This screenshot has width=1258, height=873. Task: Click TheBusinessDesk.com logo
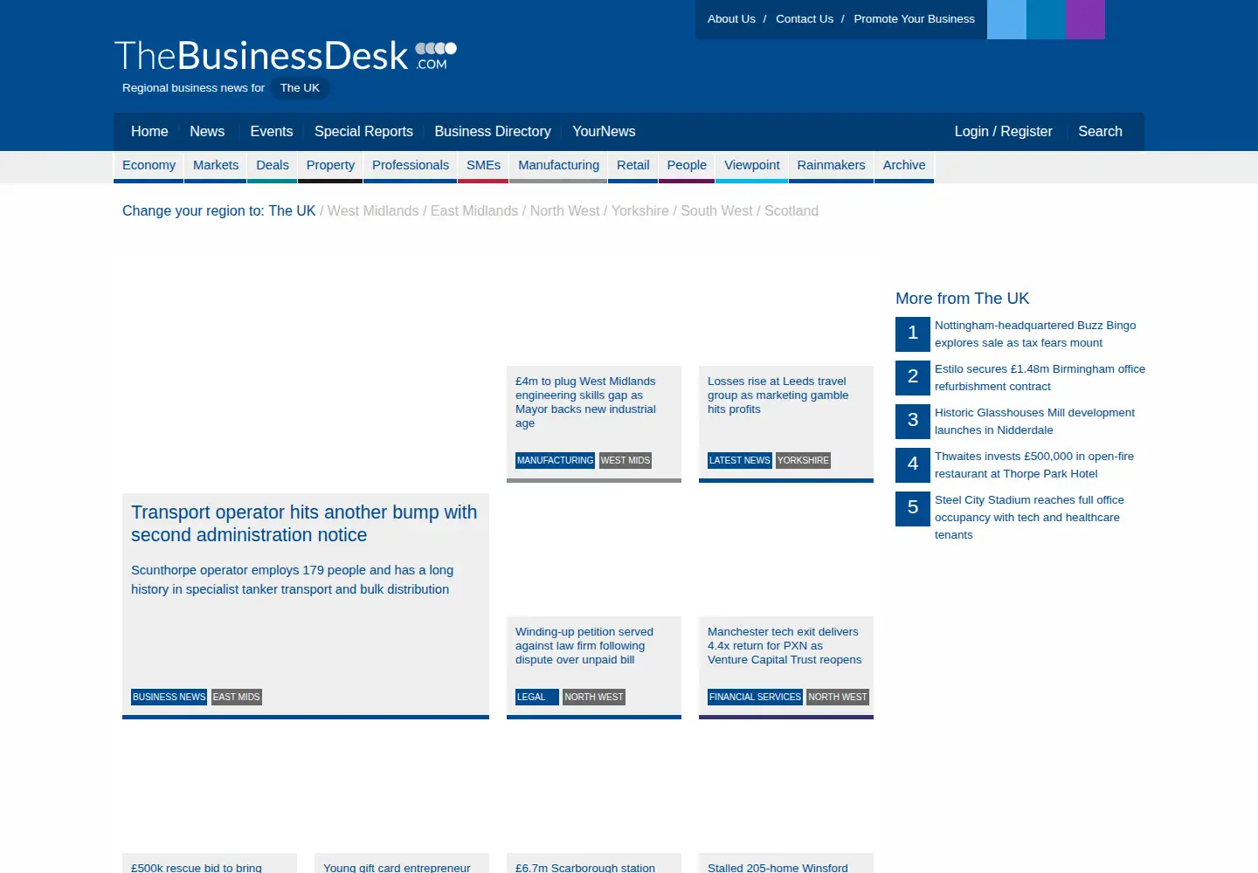click(x=286, y=56)
